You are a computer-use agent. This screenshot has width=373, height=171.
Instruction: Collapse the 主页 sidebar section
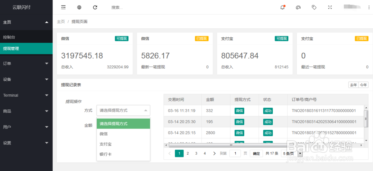pos(26,22)
